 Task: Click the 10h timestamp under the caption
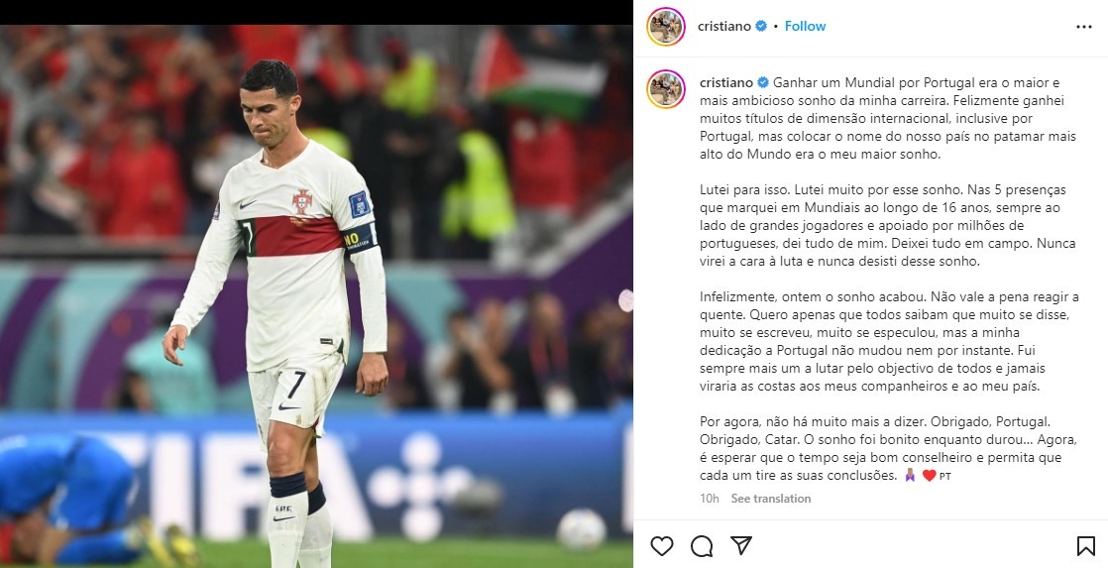point(710,498)
